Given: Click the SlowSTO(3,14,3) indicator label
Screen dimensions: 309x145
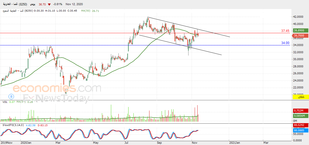Looking at the screenshot, I should point(13,125).
